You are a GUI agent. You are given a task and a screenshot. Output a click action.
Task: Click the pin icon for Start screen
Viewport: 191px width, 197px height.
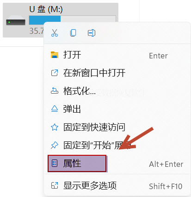pyautogui.click(x=55, y=145)
